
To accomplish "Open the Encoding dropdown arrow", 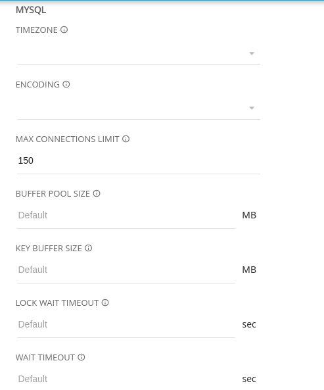I will tap(252, 108).
